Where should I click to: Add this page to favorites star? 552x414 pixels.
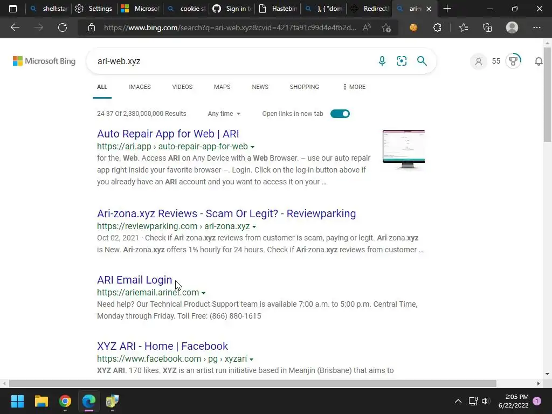pyautogui.click(x=386, y=28)
